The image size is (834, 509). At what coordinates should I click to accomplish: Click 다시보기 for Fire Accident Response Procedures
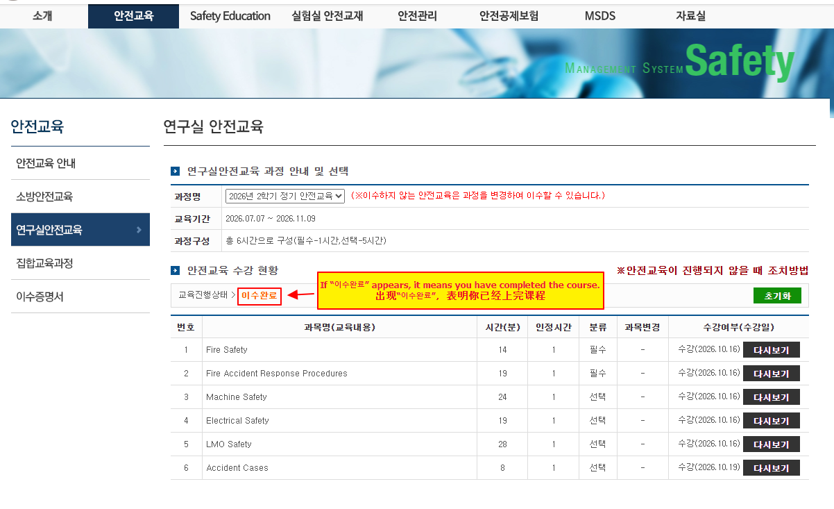(772, 374)
